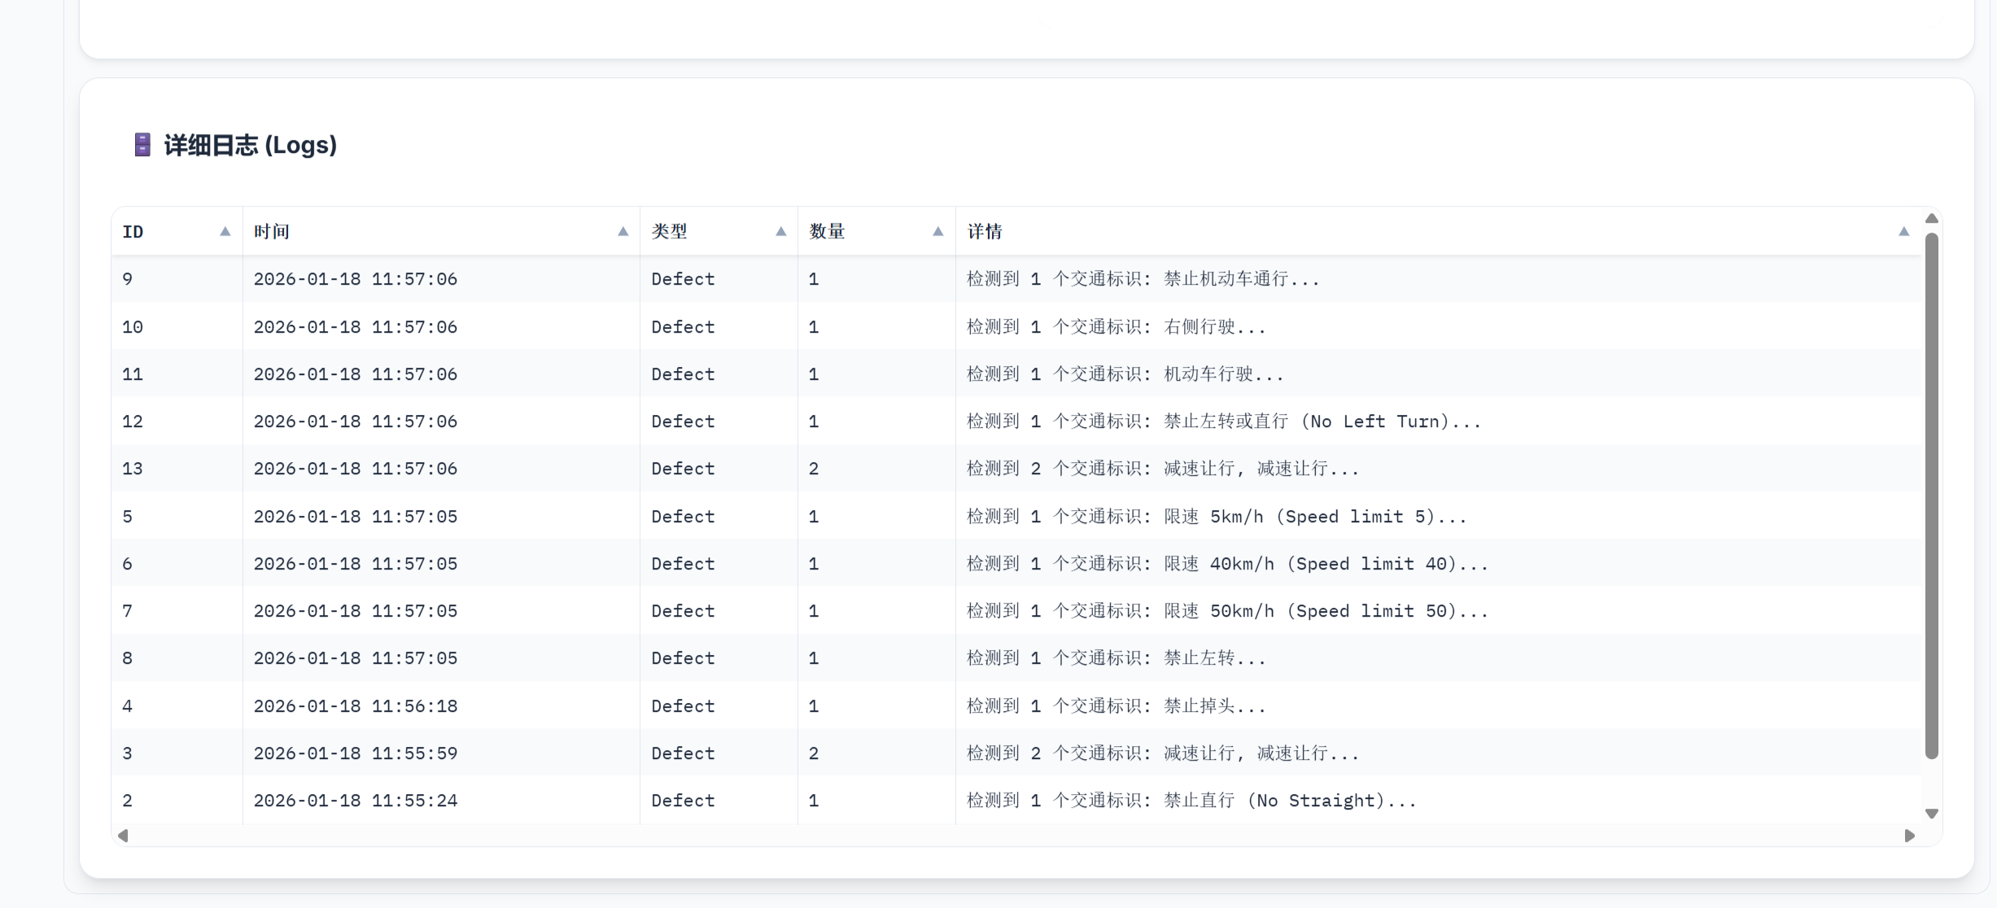
Task: Click Defect cell in row ID 9
Action: (683, 279)
